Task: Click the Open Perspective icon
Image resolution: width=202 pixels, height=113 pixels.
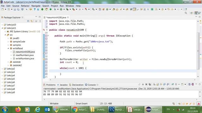Action: (192, 13)
